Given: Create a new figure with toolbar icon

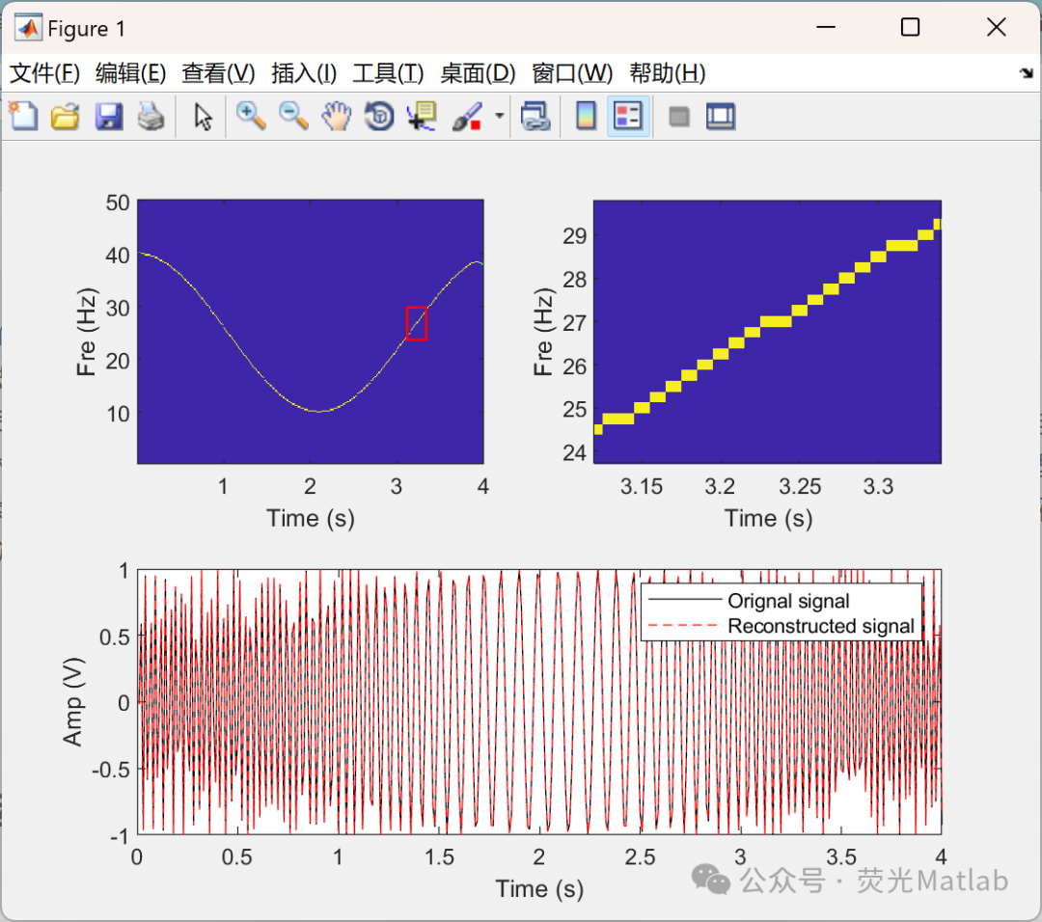Looking at the screenshot, I should click(x=24, y=117).
